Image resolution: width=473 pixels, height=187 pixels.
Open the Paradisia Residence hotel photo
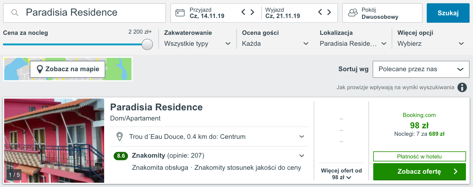[x=54, y=141]
